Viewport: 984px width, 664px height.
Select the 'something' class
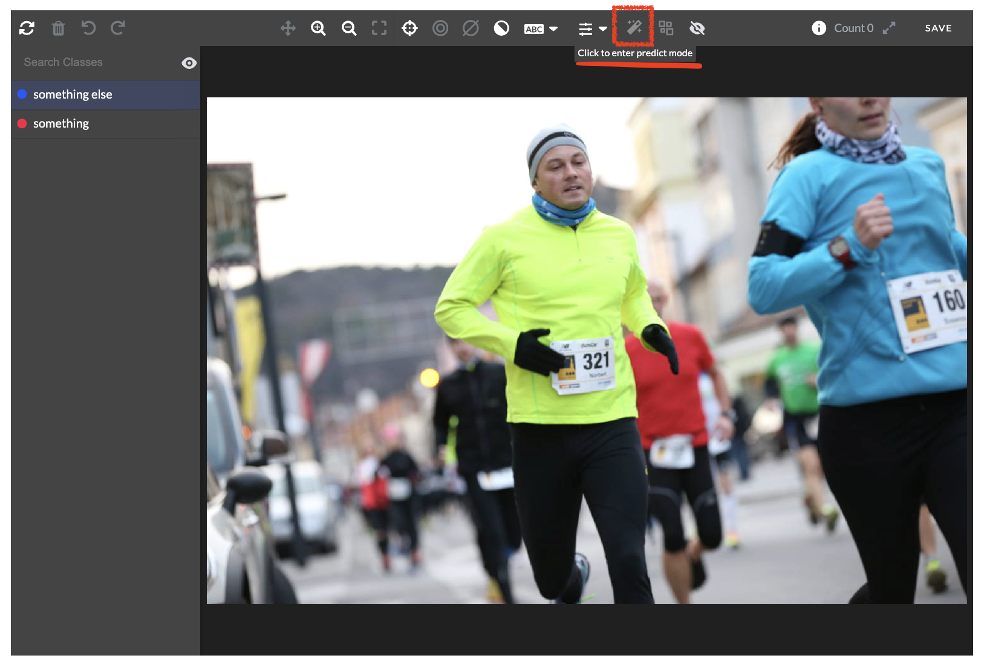pyautogui.click(x=61, y=123)
